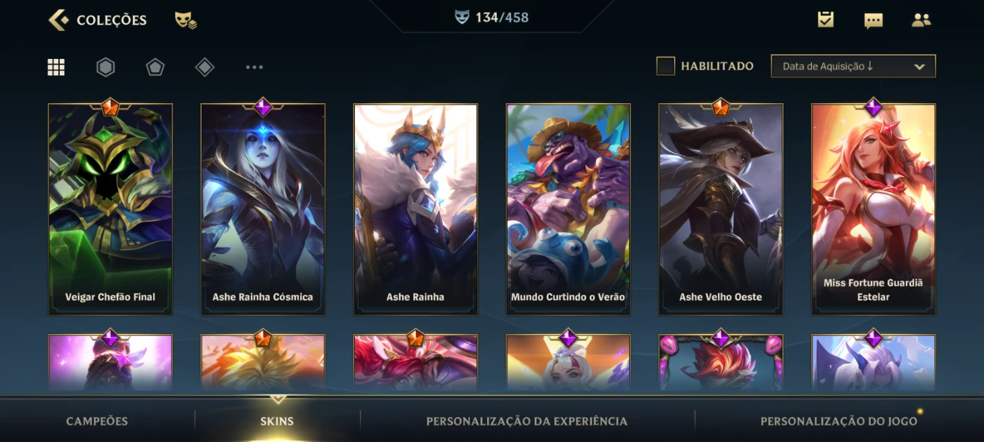
Task: Filter skins by the pentagon rarity icon
Action: [155, 67]
